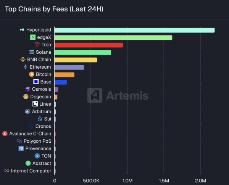Click the Hyperliquid chain icon
This screenshot has height=185, width=229.
(x=22, y=30)
